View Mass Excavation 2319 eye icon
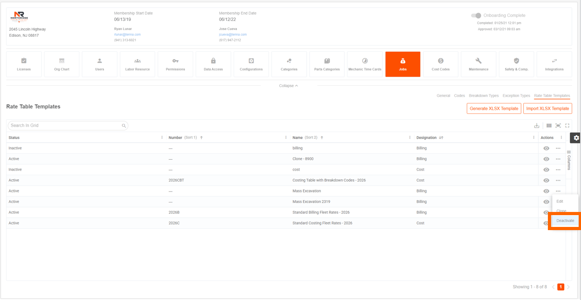 (x=546, y=202)
